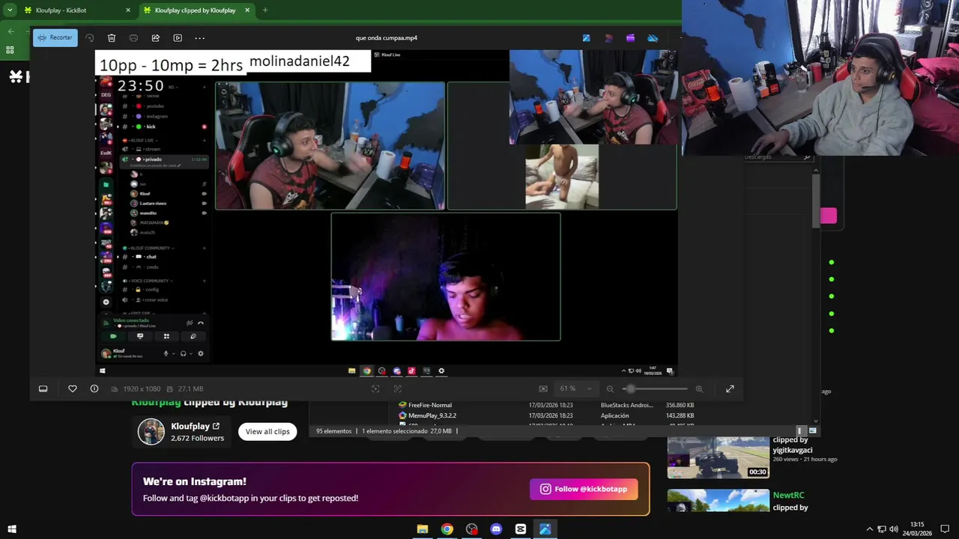Open the 61 % zoom dropdown
The width and height of the screenshot is (959, 539).
575,389
